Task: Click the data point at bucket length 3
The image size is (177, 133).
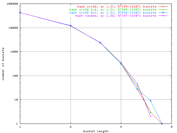Action: pos(100,43)
